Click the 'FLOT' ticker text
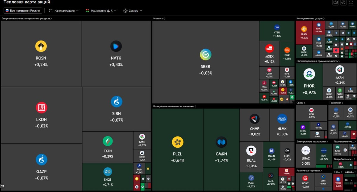357x192 pixels. pyautogui.click(x=350, y=113)
